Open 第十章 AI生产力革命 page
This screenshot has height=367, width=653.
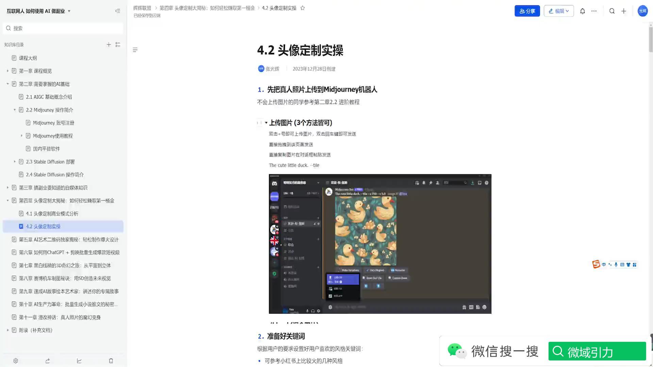click(x=68, y=304)
